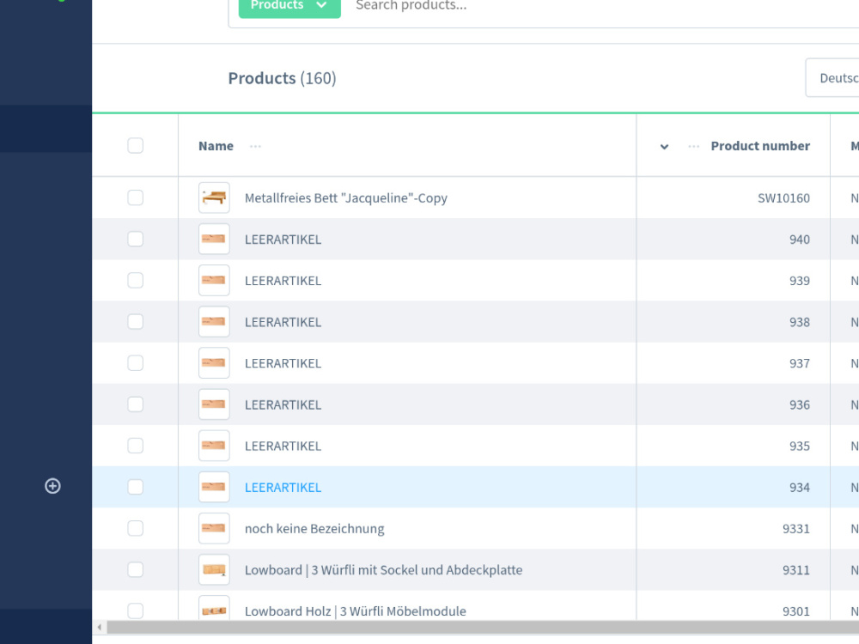Click product number 935 cell

pyautogui.click(x=799, y=446)
